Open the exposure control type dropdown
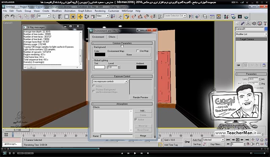This screenshot has width=270, height=157. [x=126, y=81]
